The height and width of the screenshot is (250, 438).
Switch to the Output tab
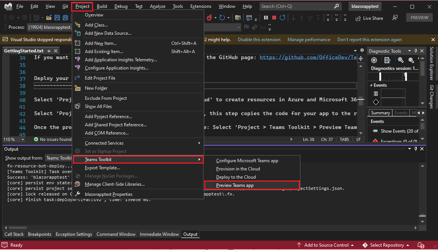coord(190,234)
